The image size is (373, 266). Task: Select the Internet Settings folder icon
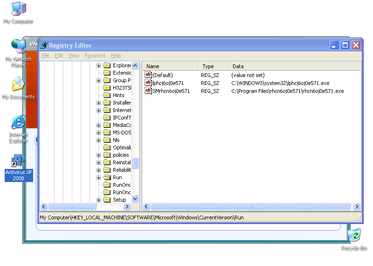coord(107,110)
